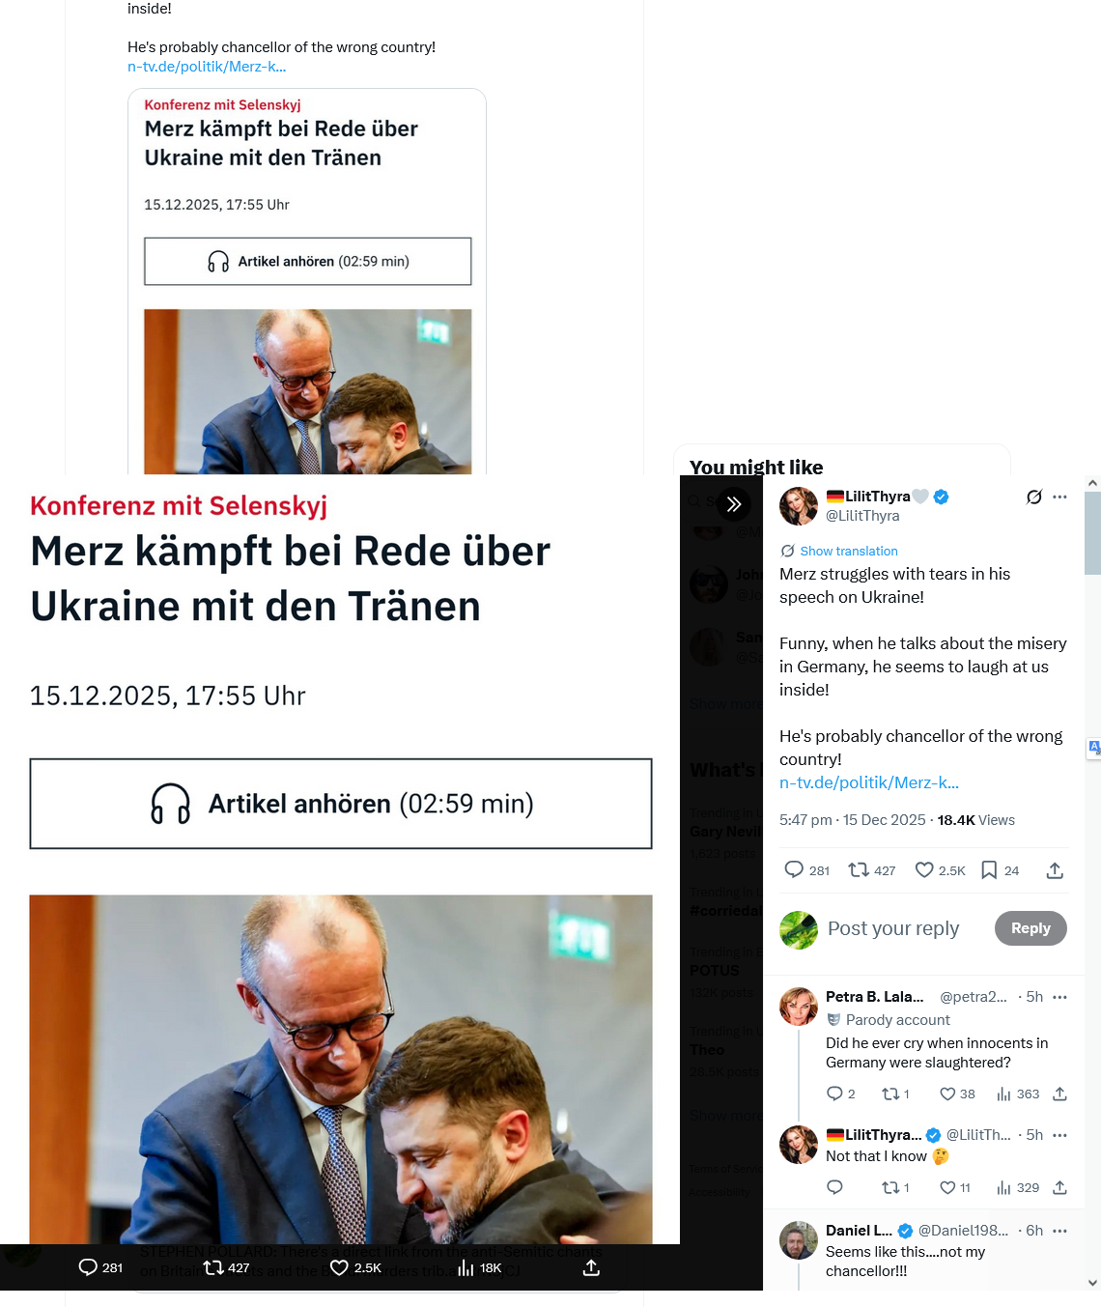Click Artikel anhören audio button in large image
Screen dimensions: 1101x1307
coord(341,804)
